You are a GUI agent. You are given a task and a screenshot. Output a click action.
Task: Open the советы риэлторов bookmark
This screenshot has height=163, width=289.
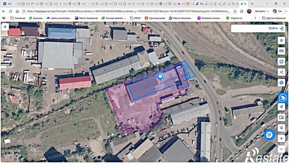pyautogui.click(x=59, y=18)
